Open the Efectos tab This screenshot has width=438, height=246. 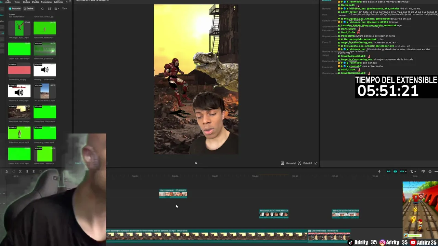pyautogui.click(x=36, y=2)
